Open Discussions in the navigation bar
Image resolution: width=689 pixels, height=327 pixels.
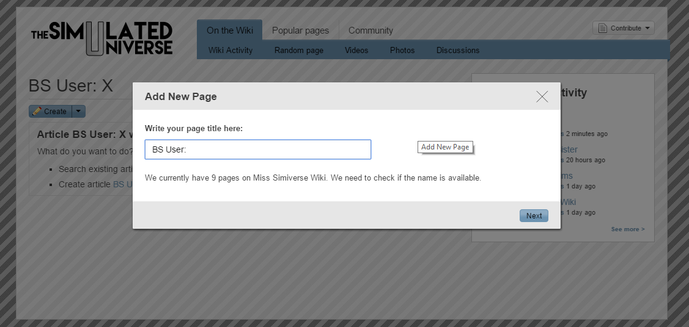[x=457, y=50]
